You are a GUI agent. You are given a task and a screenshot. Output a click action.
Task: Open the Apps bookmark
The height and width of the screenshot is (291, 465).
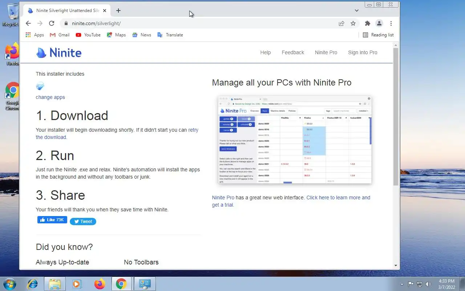[x=35, y=35]
